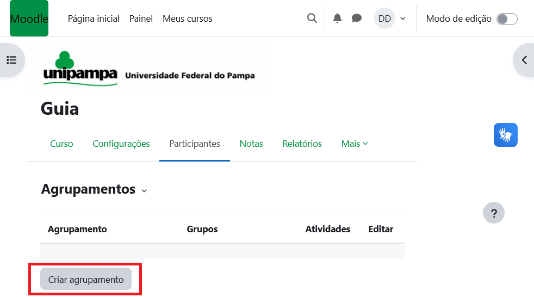Click the Criar agrupamento button
The image size is (534, 297).
pos(86,280)
